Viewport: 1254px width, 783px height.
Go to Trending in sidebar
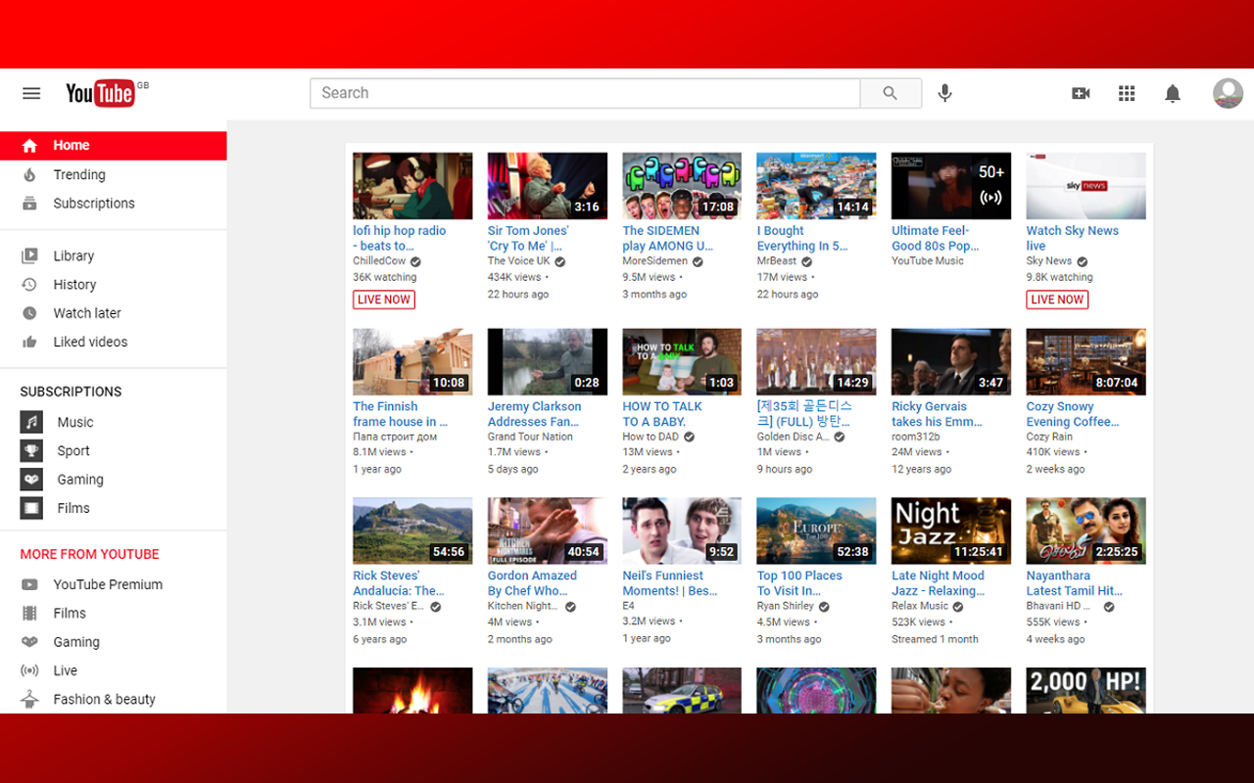pyautogui.click(x=78, y=174)
